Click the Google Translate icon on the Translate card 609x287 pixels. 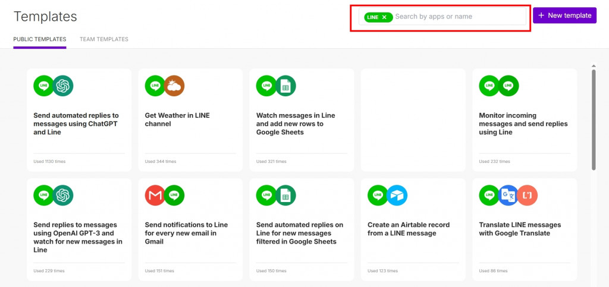pyautogui.click(x=508, y=195)
